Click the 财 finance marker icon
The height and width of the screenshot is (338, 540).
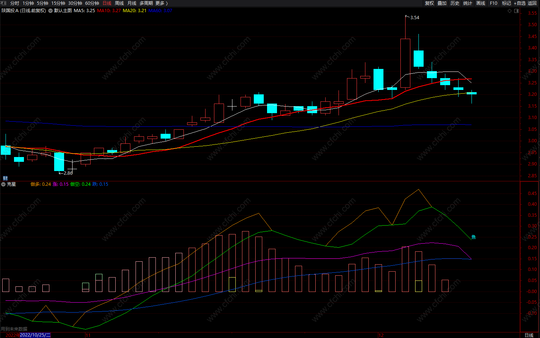click(x=5, y=178)
